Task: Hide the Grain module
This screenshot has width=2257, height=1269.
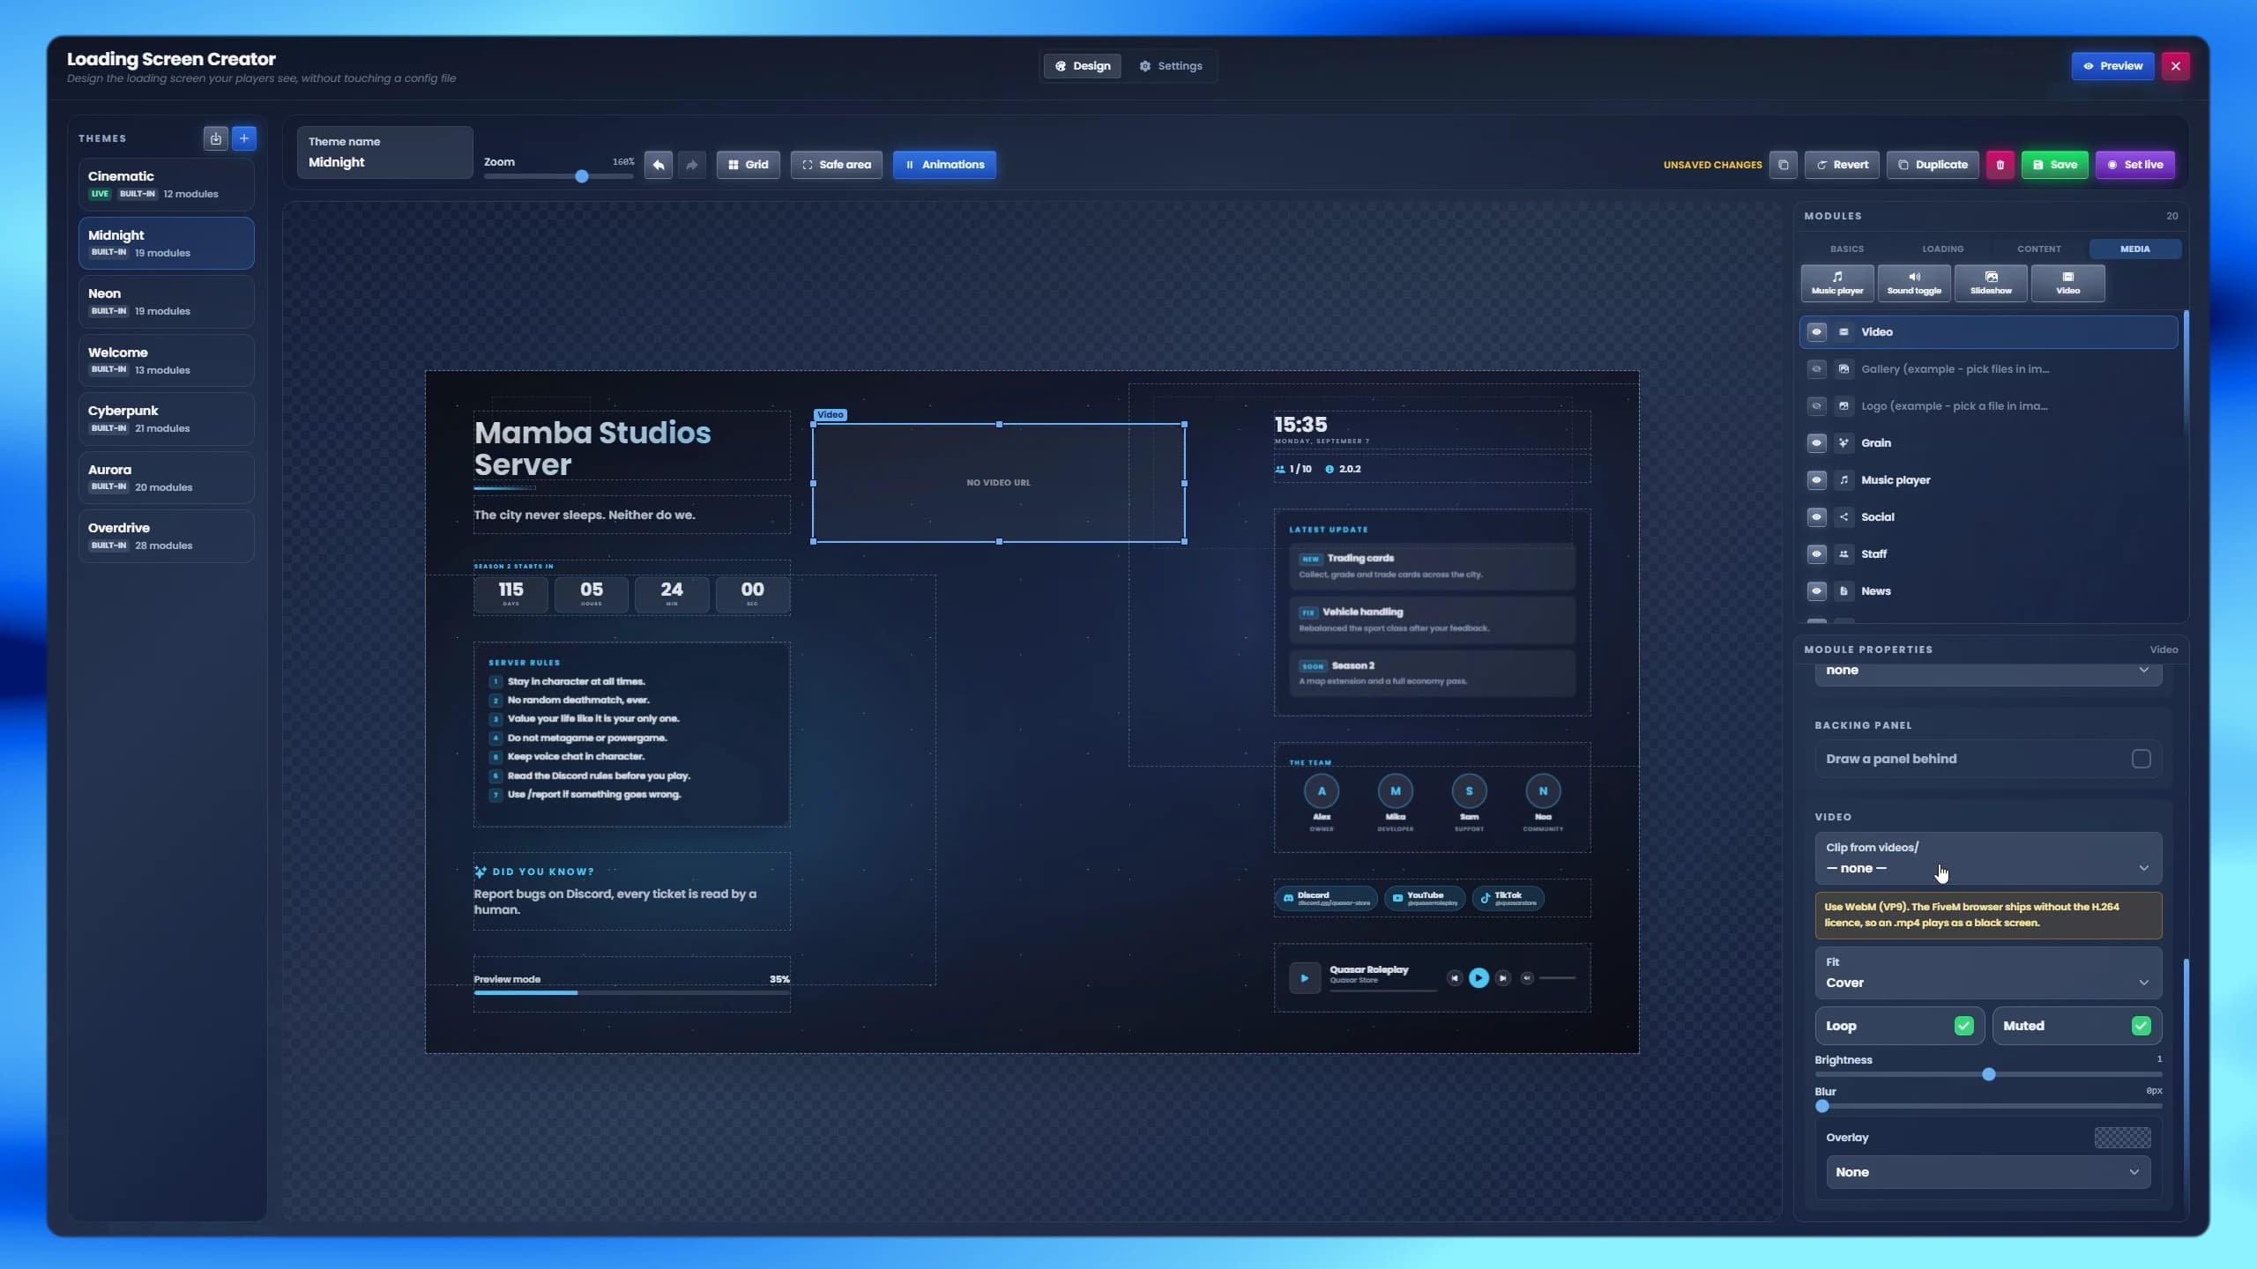Action: [1816, 443]
